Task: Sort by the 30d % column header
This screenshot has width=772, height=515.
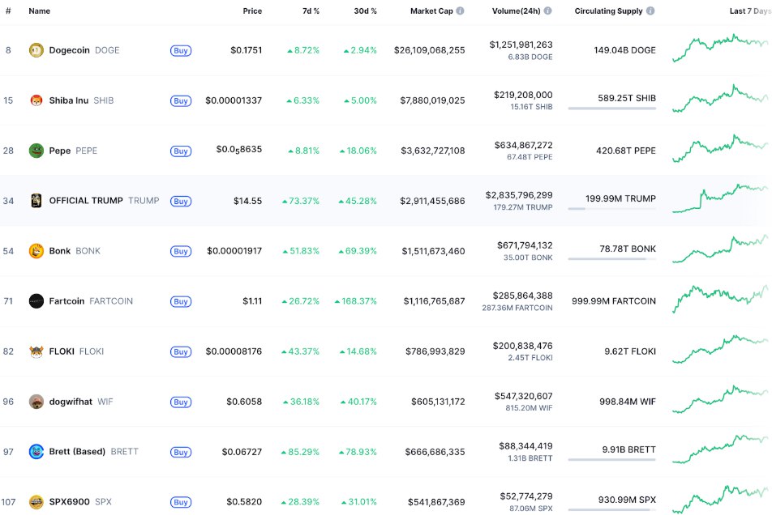Action: tap(365, 11)
